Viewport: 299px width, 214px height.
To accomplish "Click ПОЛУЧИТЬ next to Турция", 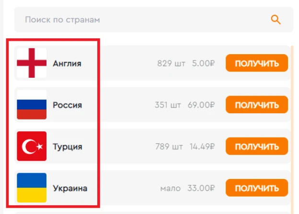I will [x=257, y=146].
